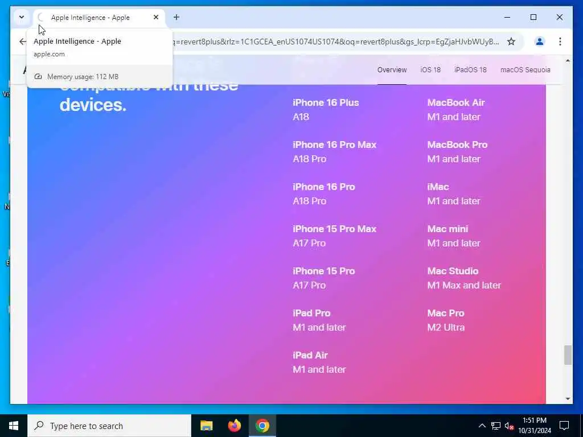Open the macOS Sequoia tab
Screen dimensions: 583x437
coord(525,70)
